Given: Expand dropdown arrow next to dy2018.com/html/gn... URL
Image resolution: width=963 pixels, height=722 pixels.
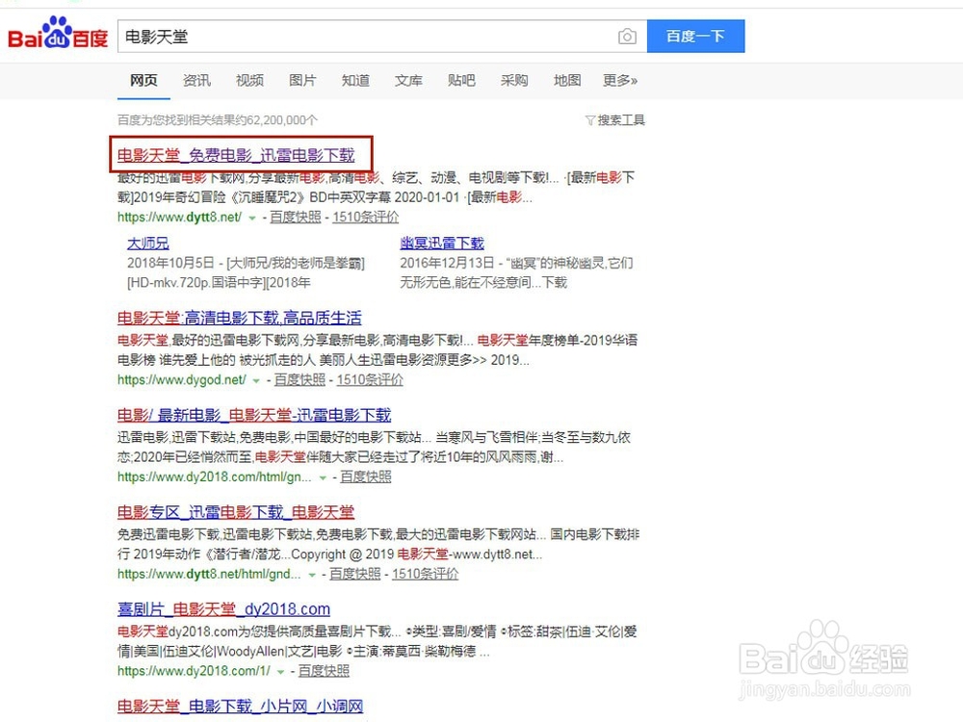Looking at the screenshot, I should [x=323, y=477].
